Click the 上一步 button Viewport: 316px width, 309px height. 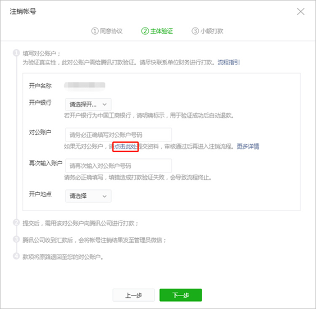click(x=134, y=296)
